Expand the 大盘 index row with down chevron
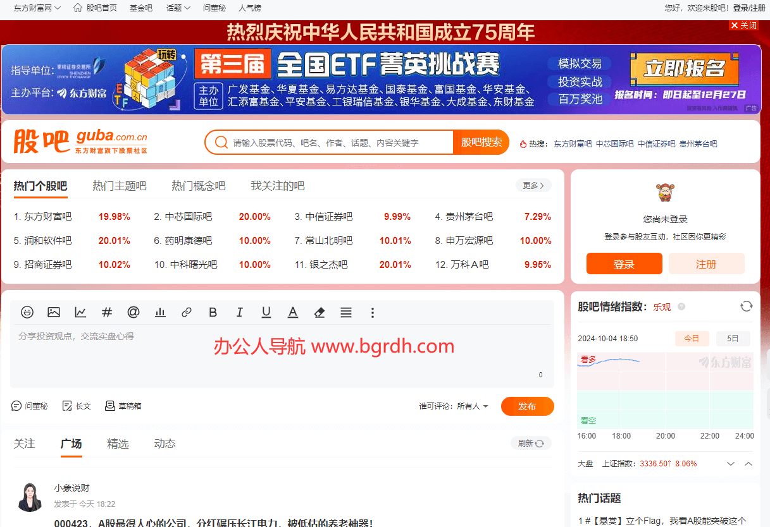Screen dimensions: 770x527 [x=731, y=464]
